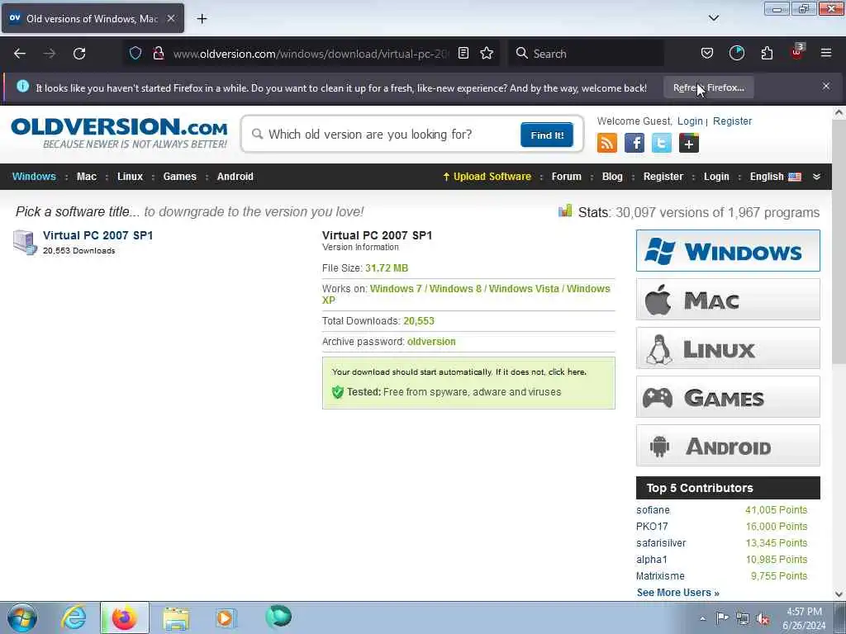The image size is (846, 634).
Task: Open the Linux nav menu item
Action: (130, 177)
